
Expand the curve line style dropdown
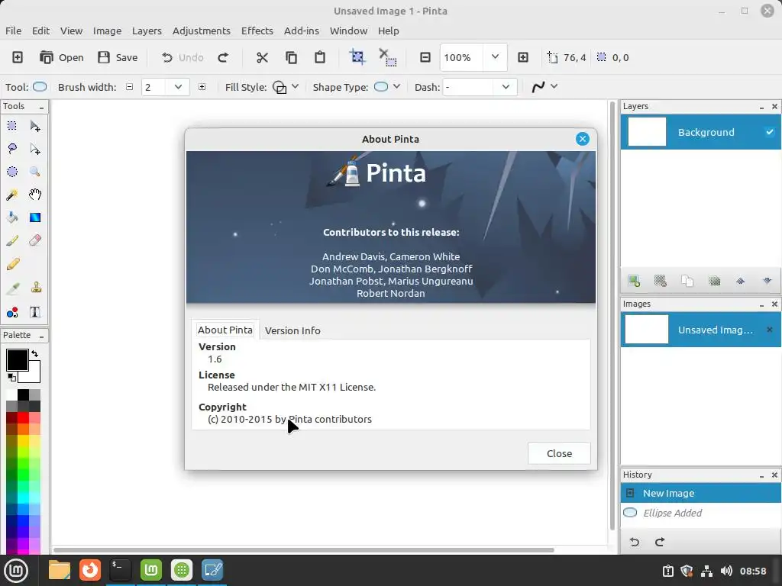(554, 86)
